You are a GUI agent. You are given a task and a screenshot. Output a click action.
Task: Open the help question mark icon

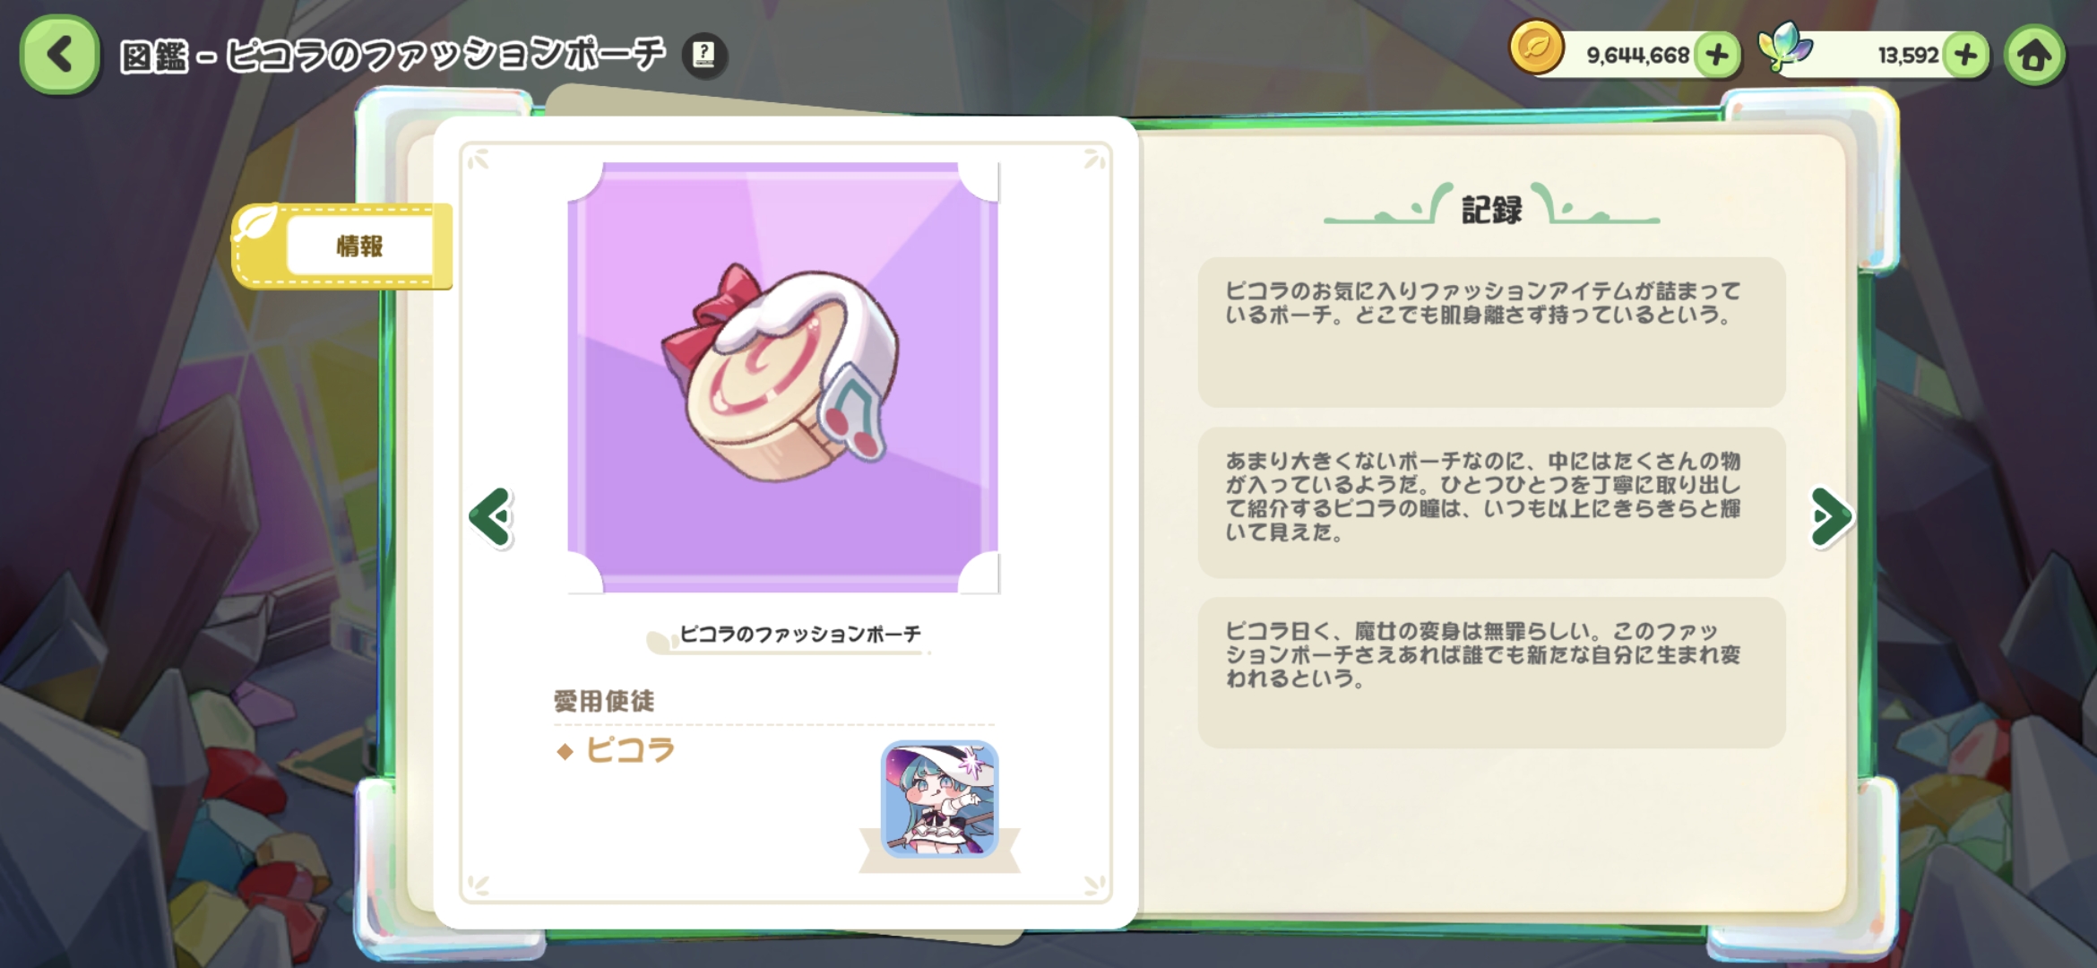coord(704,54)
